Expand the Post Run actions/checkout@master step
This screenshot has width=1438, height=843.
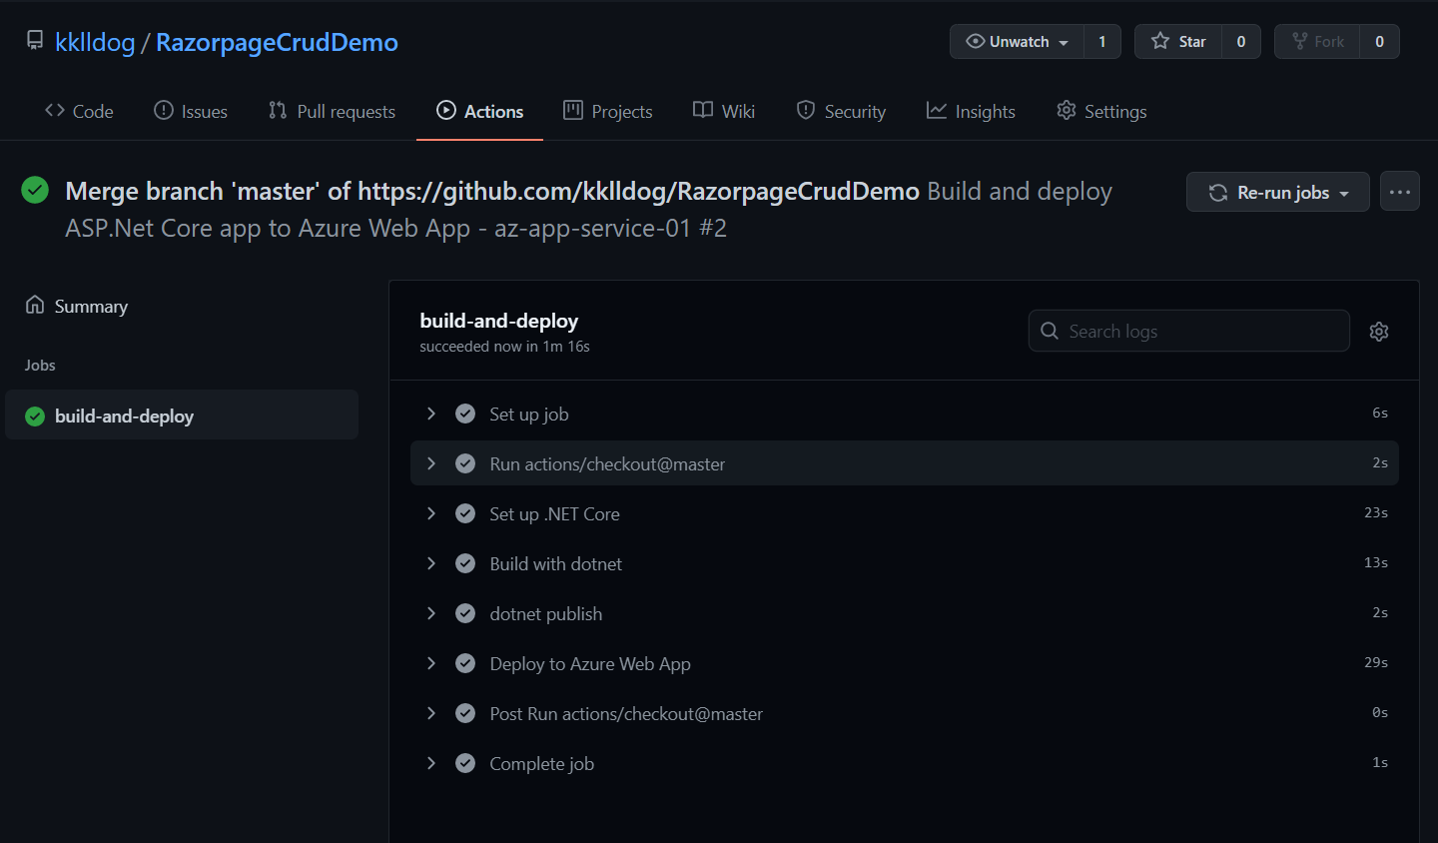[x=431, y=713]
